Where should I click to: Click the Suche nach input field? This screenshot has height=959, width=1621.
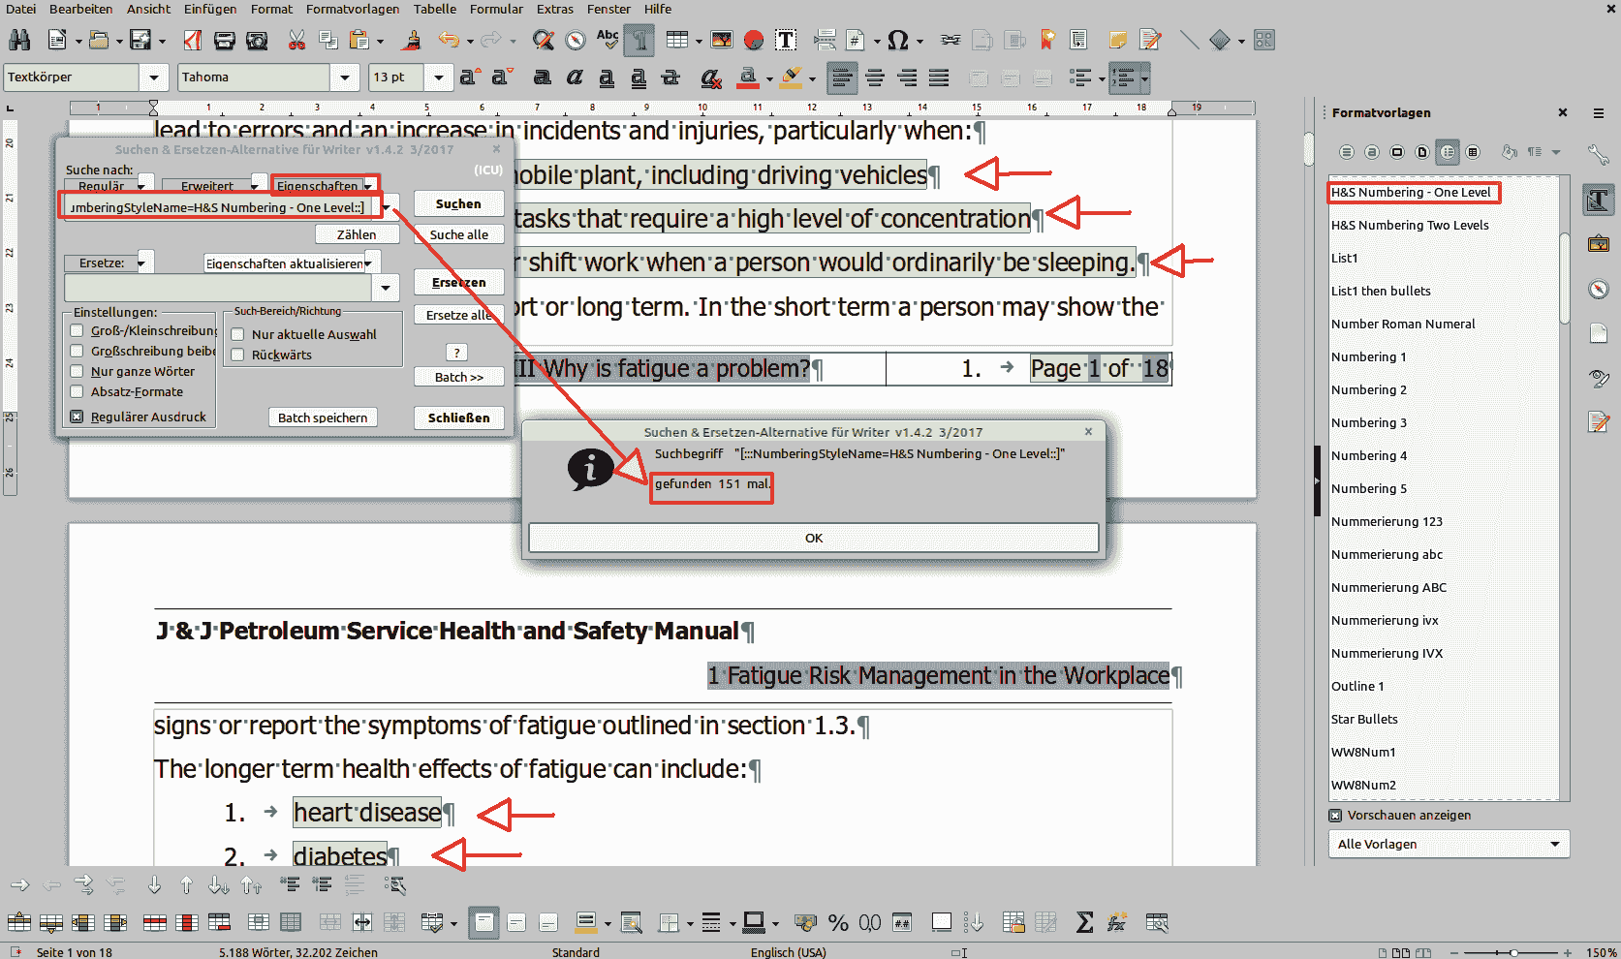(217, 207)
